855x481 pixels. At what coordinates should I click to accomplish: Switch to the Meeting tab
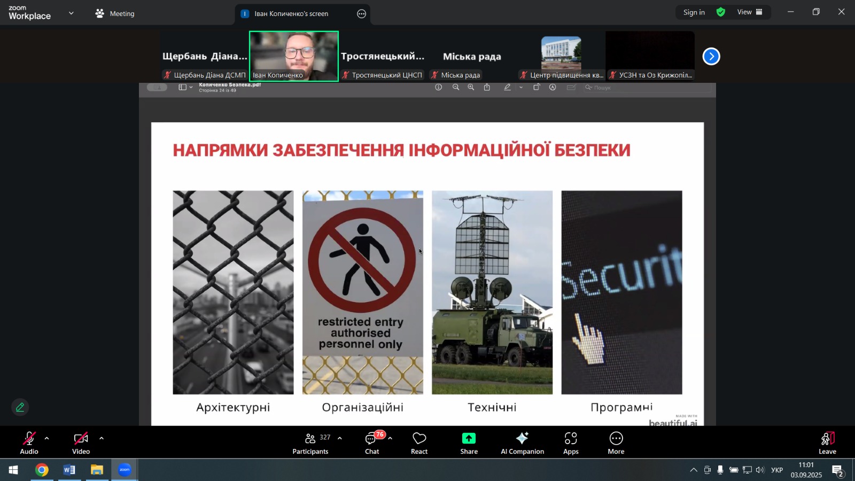pos(115,13)
